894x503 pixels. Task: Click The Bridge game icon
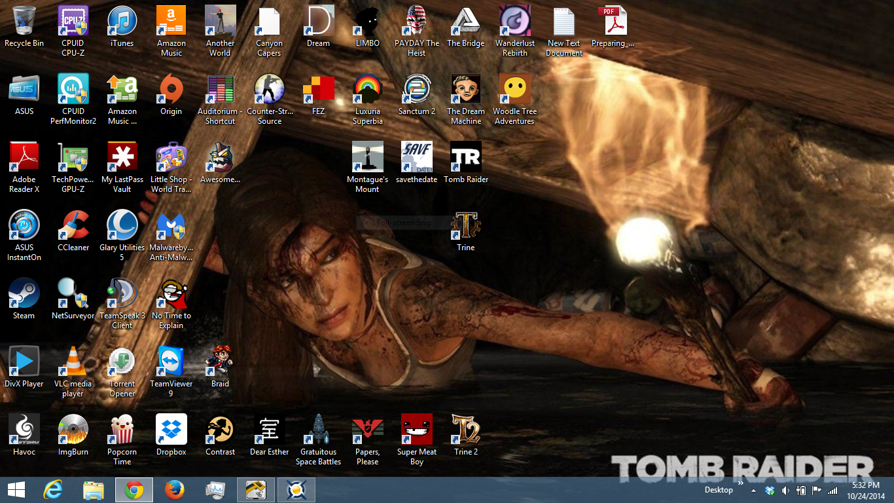pyautogui.click(x=466, y=21)
